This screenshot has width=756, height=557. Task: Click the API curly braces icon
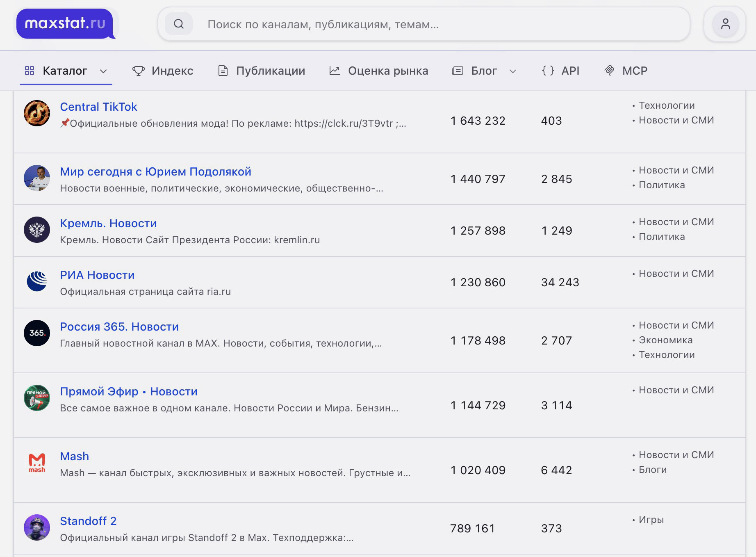548,71
